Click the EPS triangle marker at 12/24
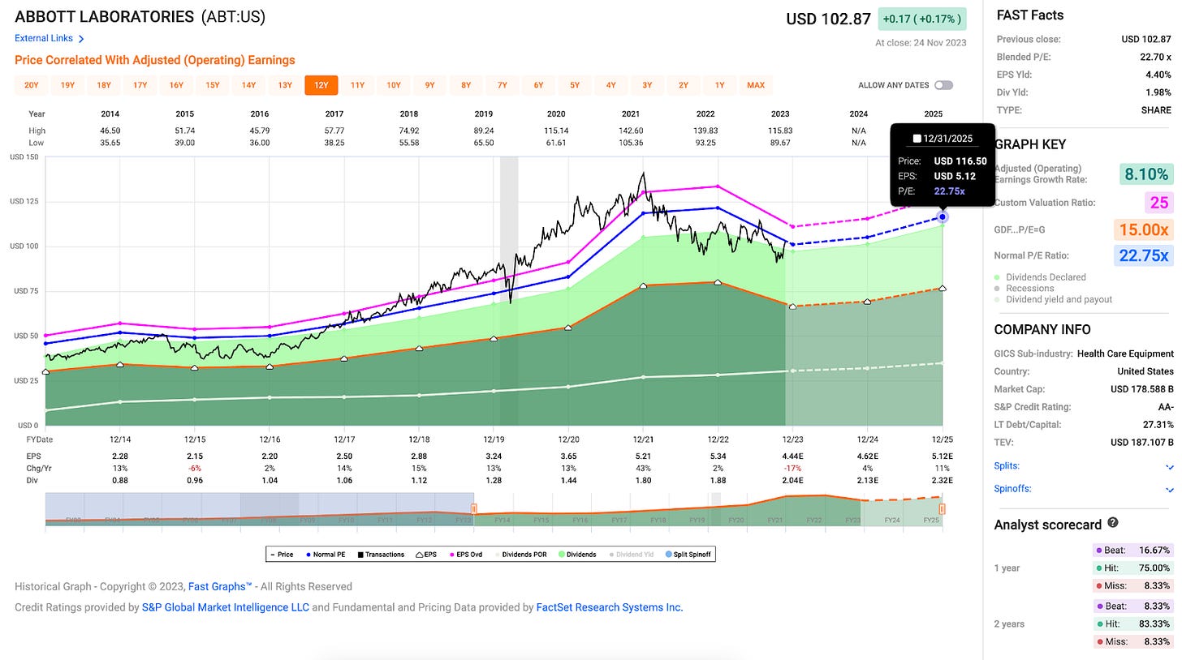This screenshot has width=1182, height=660. click(867, 302)
